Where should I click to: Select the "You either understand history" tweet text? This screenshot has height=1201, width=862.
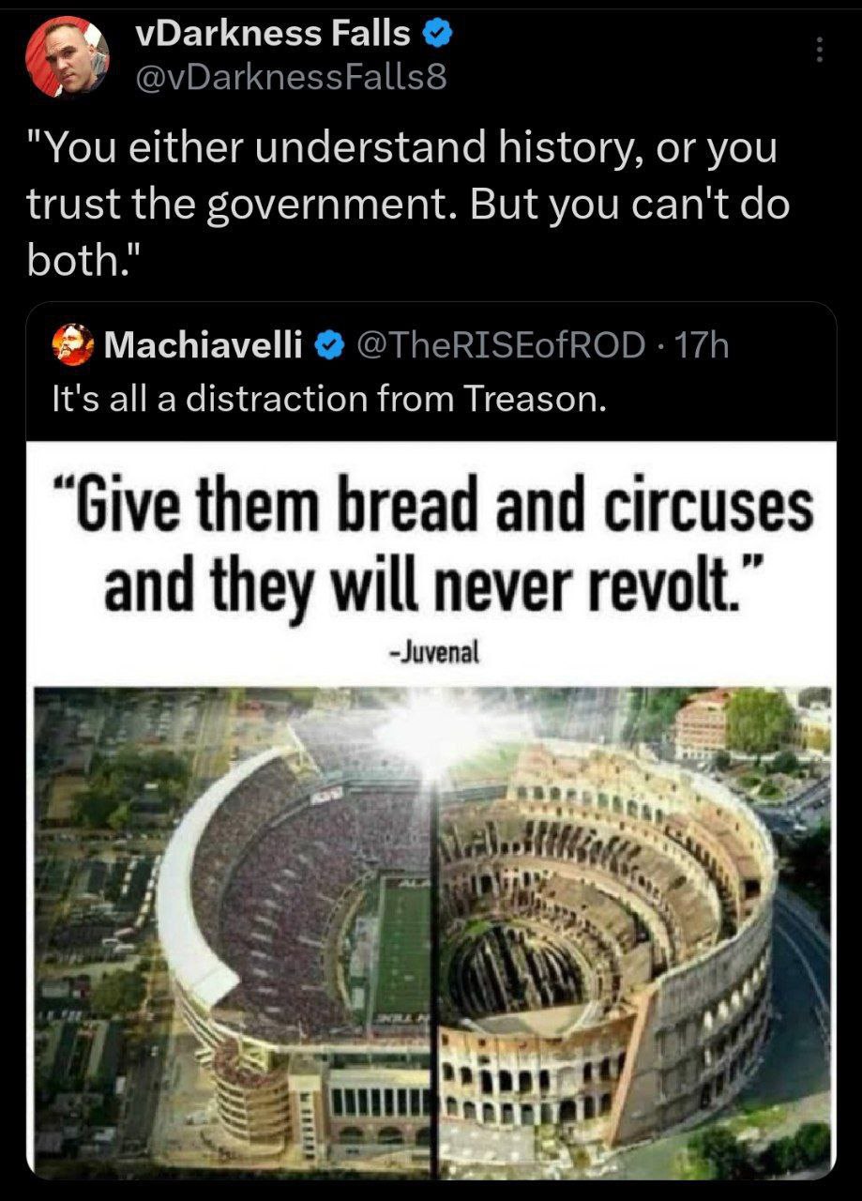[x=407, y=205]
